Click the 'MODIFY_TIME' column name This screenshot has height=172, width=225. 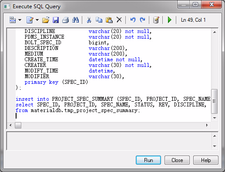41,71
